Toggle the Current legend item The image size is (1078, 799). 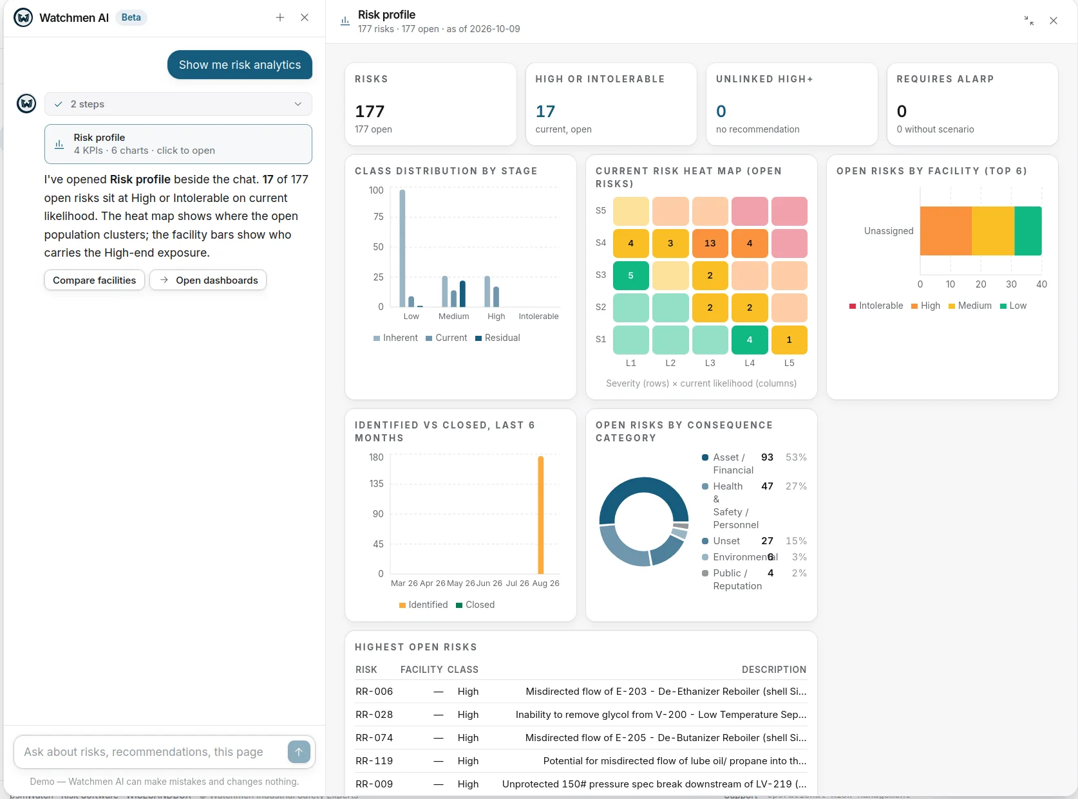pos(446,338)
